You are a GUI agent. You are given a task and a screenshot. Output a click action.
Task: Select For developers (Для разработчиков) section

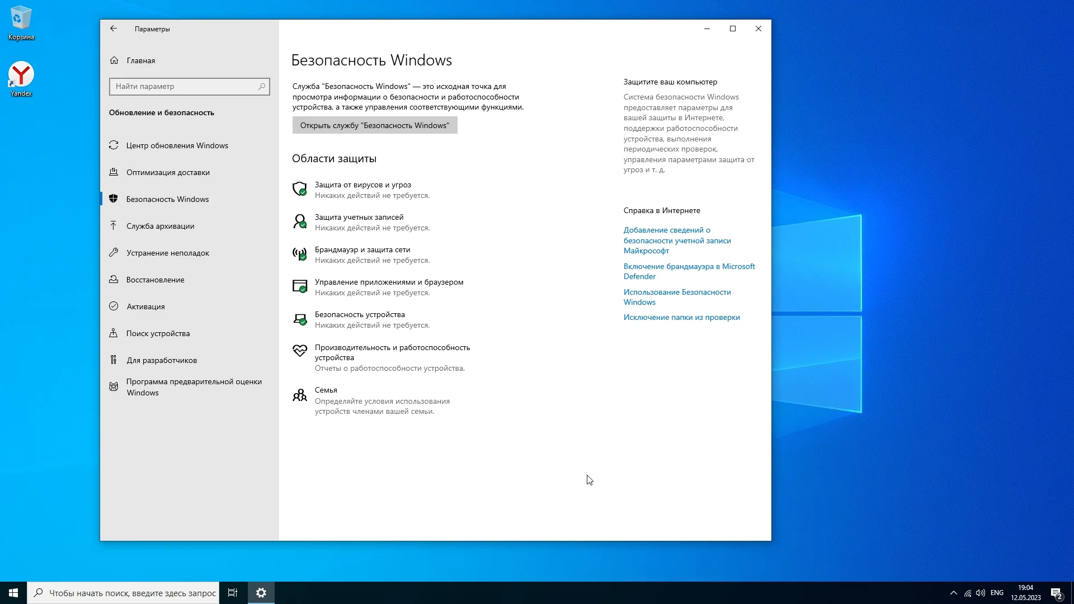pos(162,360)
